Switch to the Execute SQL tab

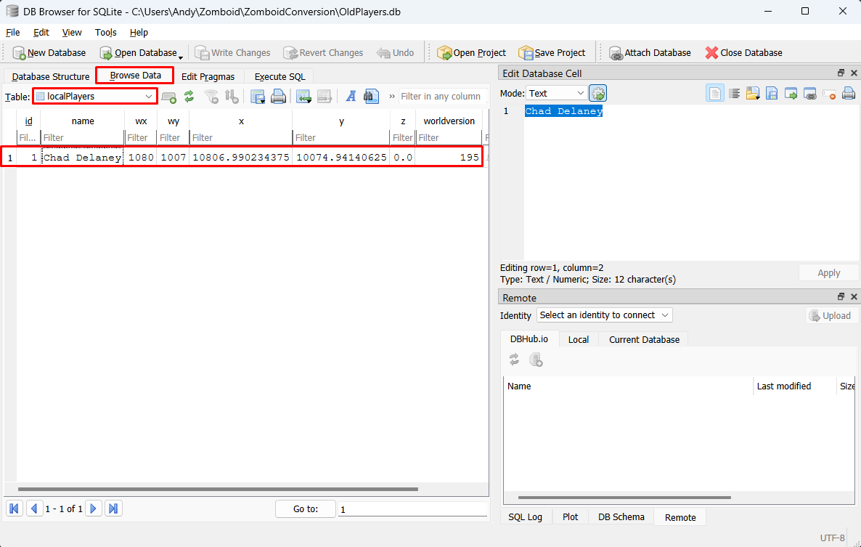pos(279,76)
